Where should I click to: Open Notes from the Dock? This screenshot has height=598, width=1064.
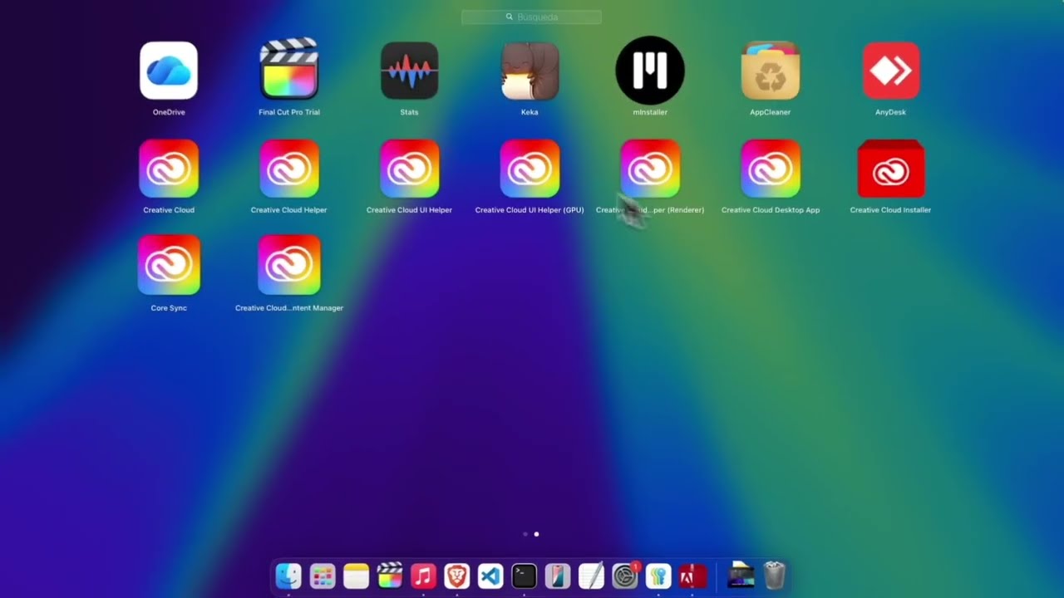356,576
